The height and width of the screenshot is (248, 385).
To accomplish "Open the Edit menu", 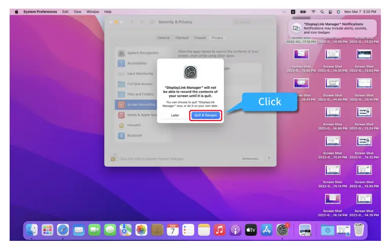I will [66, 12].
